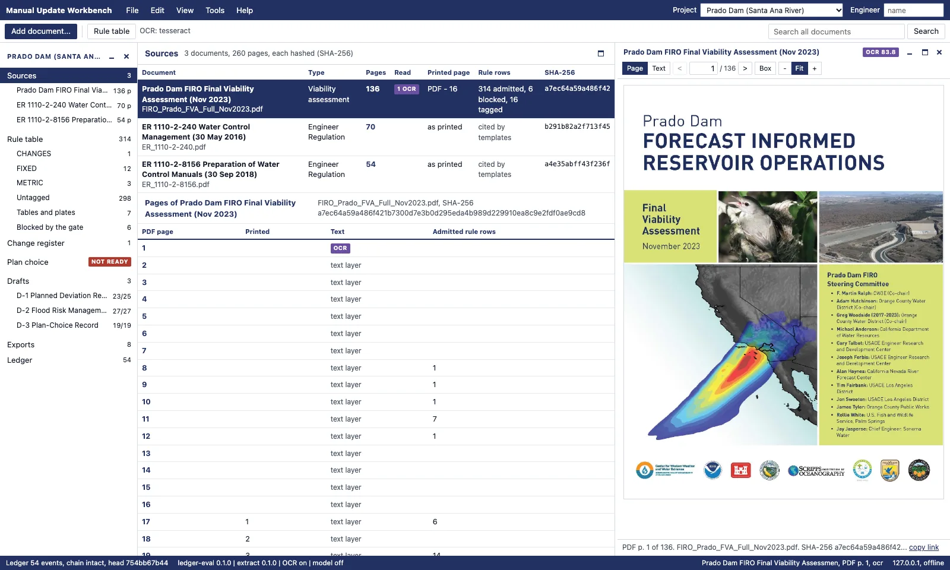This screenshot has width=950, height=570.
Task: Open the Rule table button
Action: pyautogui.click(x=112, y=31)
